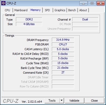
Task: Click the empty DC Mode field
Action: pyautogui.click(x=85, y=24)
